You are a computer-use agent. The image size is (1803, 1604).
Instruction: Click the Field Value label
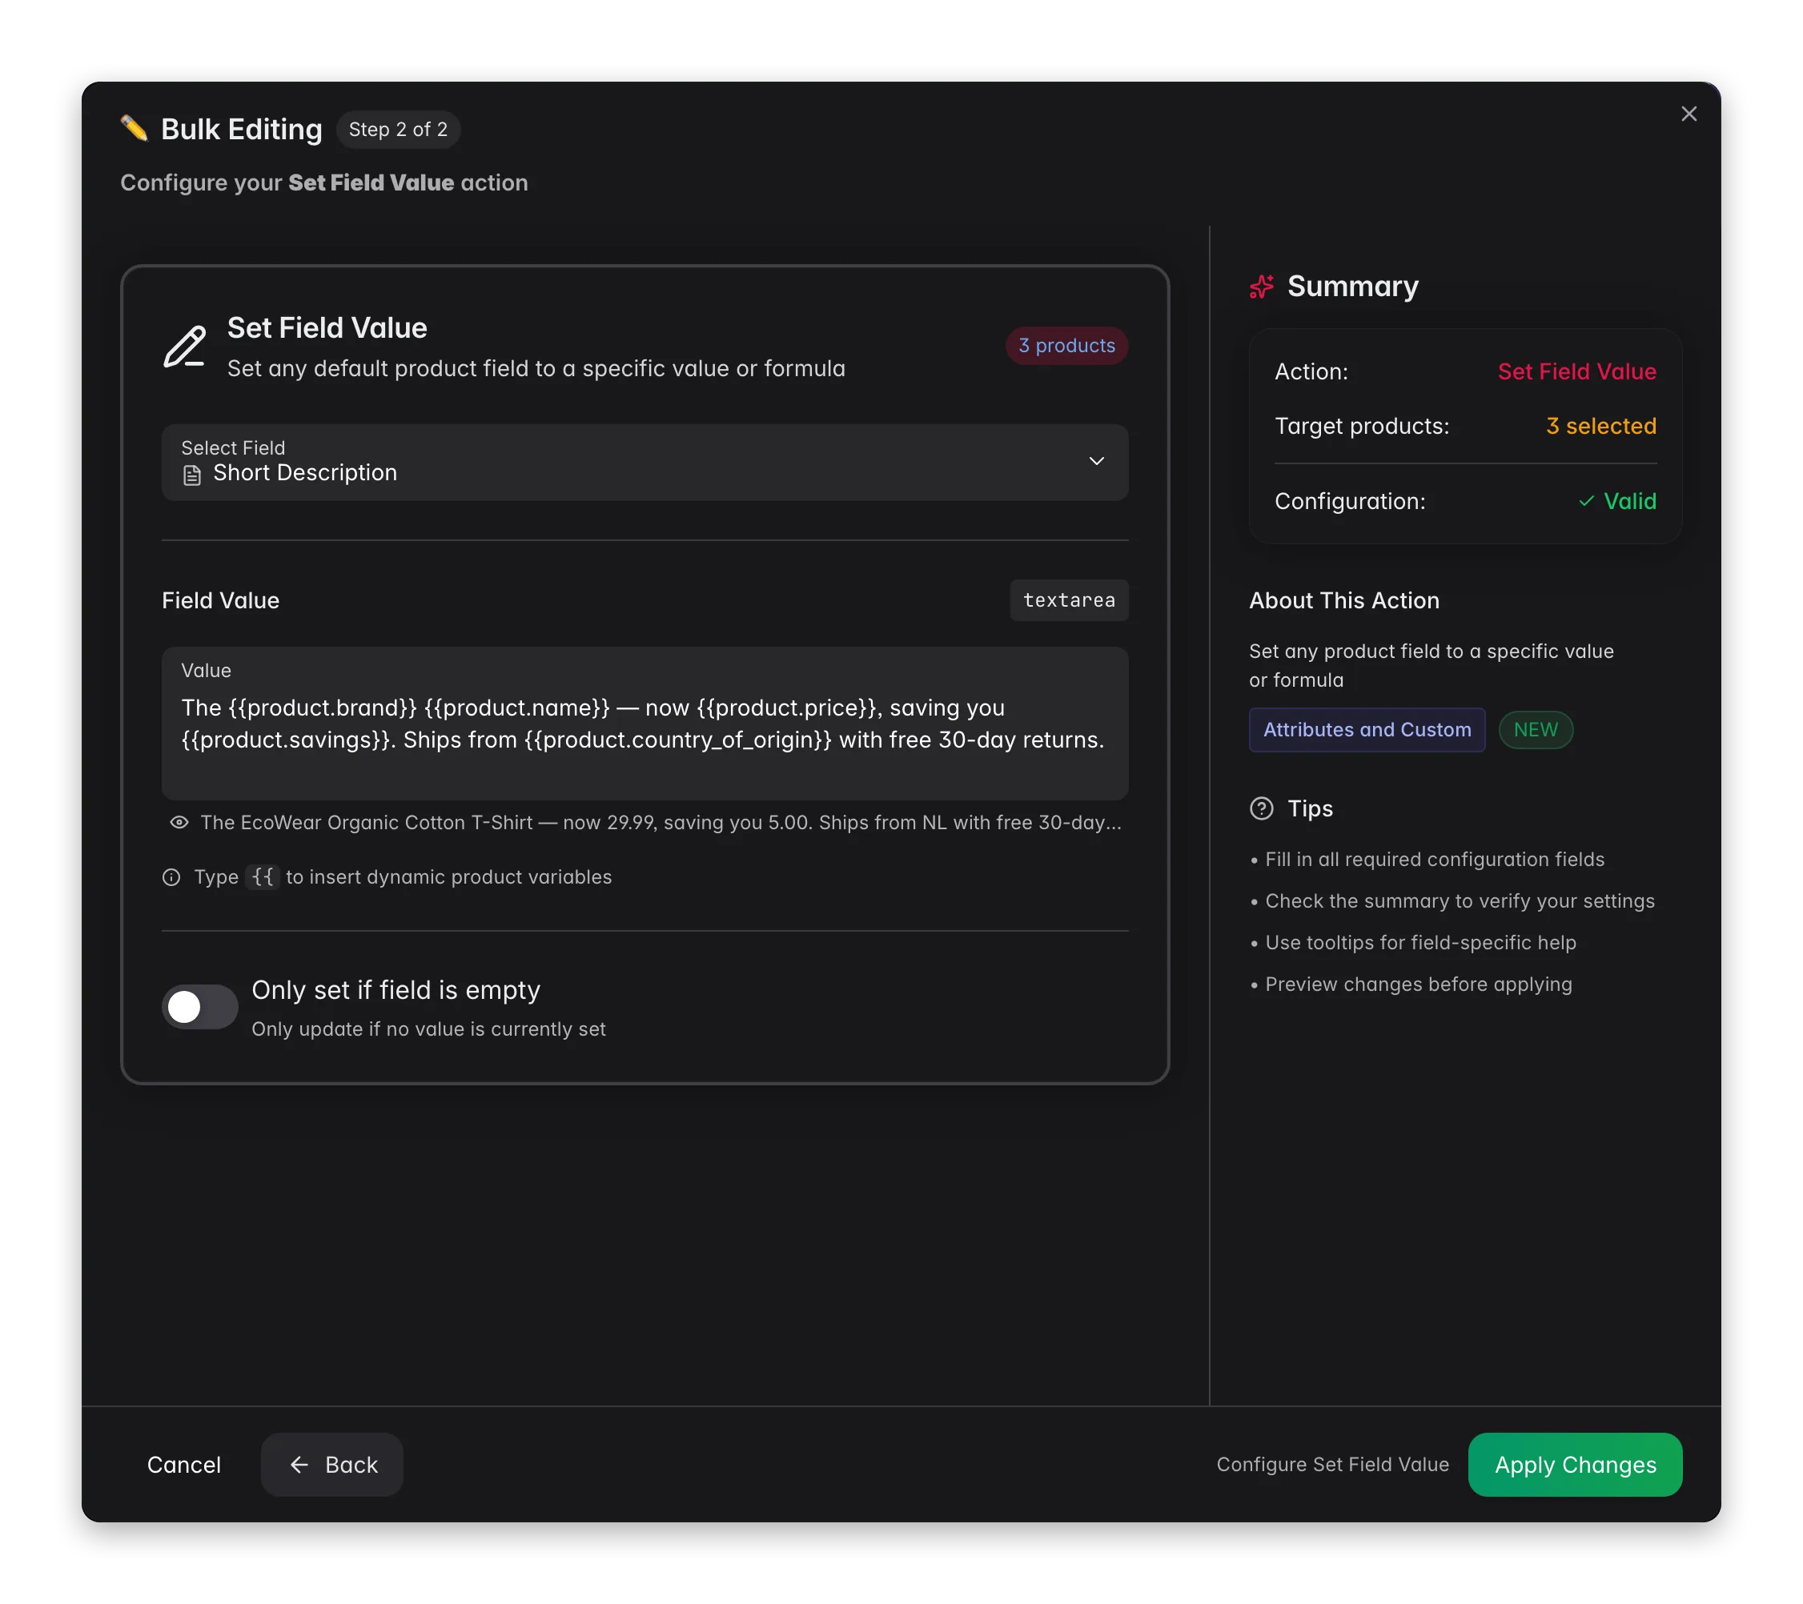coord(220,599)
